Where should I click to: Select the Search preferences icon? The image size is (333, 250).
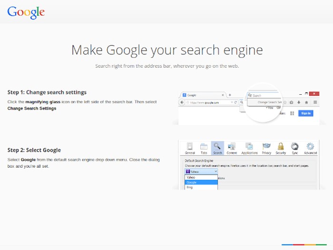(x=217, y=148)
